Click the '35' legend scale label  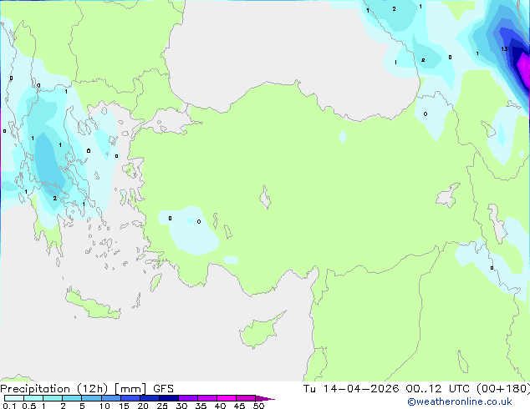[201, 406]
